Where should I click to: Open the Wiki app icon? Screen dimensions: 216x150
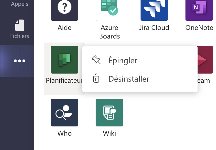tap(109, 113)
